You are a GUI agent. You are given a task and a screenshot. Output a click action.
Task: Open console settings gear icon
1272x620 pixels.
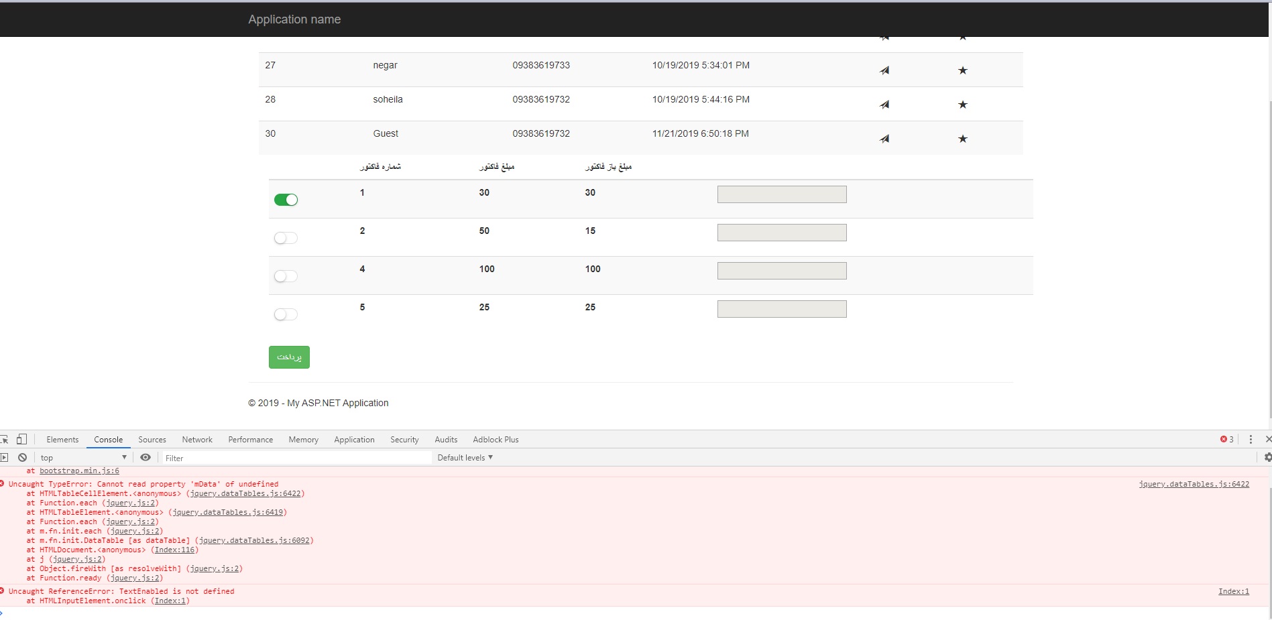[1267, 457]
